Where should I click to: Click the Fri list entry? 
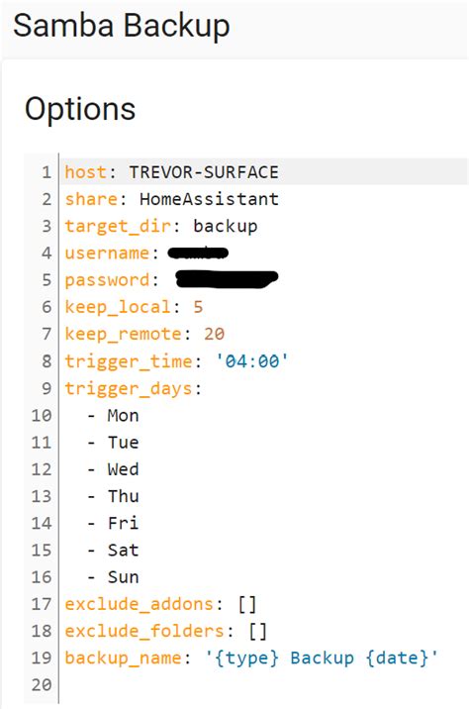(123, 523)
